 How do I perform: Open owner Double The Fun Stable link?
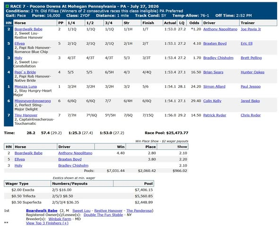[x=103, y=215]
